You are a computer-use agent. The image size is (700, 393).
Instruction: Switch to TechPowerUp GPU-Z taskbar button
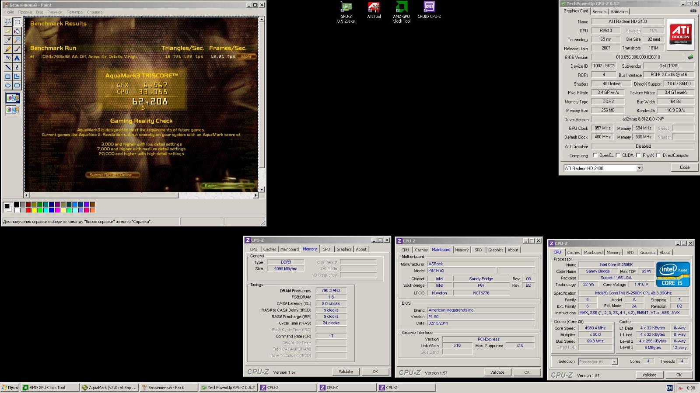tap(228, 387)
